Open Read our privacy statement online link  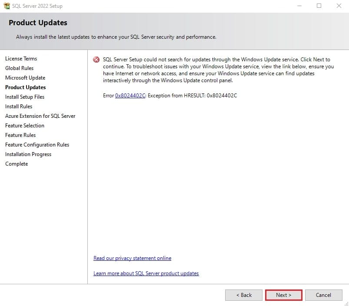click(133, 258)
